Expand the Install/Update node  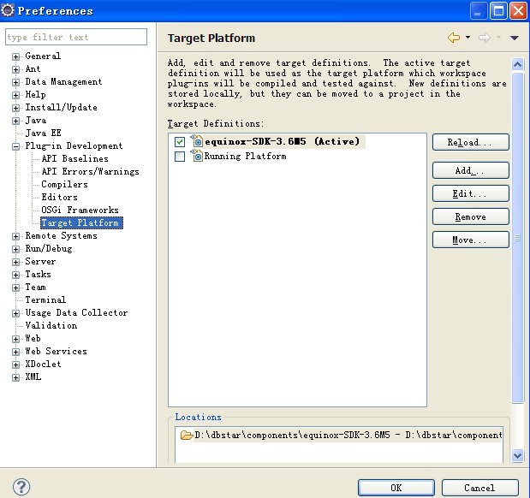[x=15, y=108]
